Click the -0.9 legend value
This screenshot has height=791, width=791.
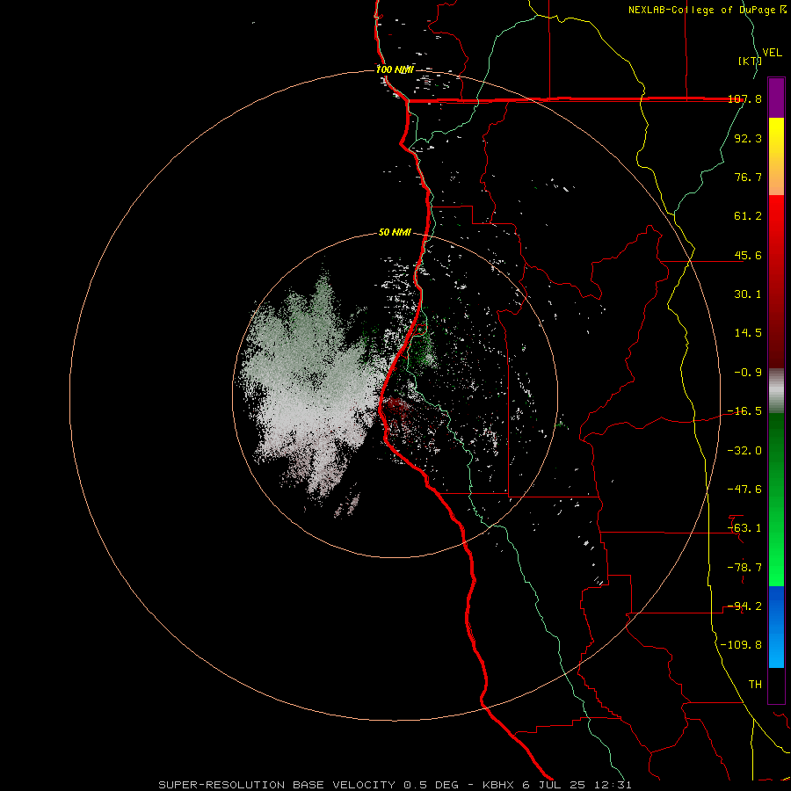748,373
